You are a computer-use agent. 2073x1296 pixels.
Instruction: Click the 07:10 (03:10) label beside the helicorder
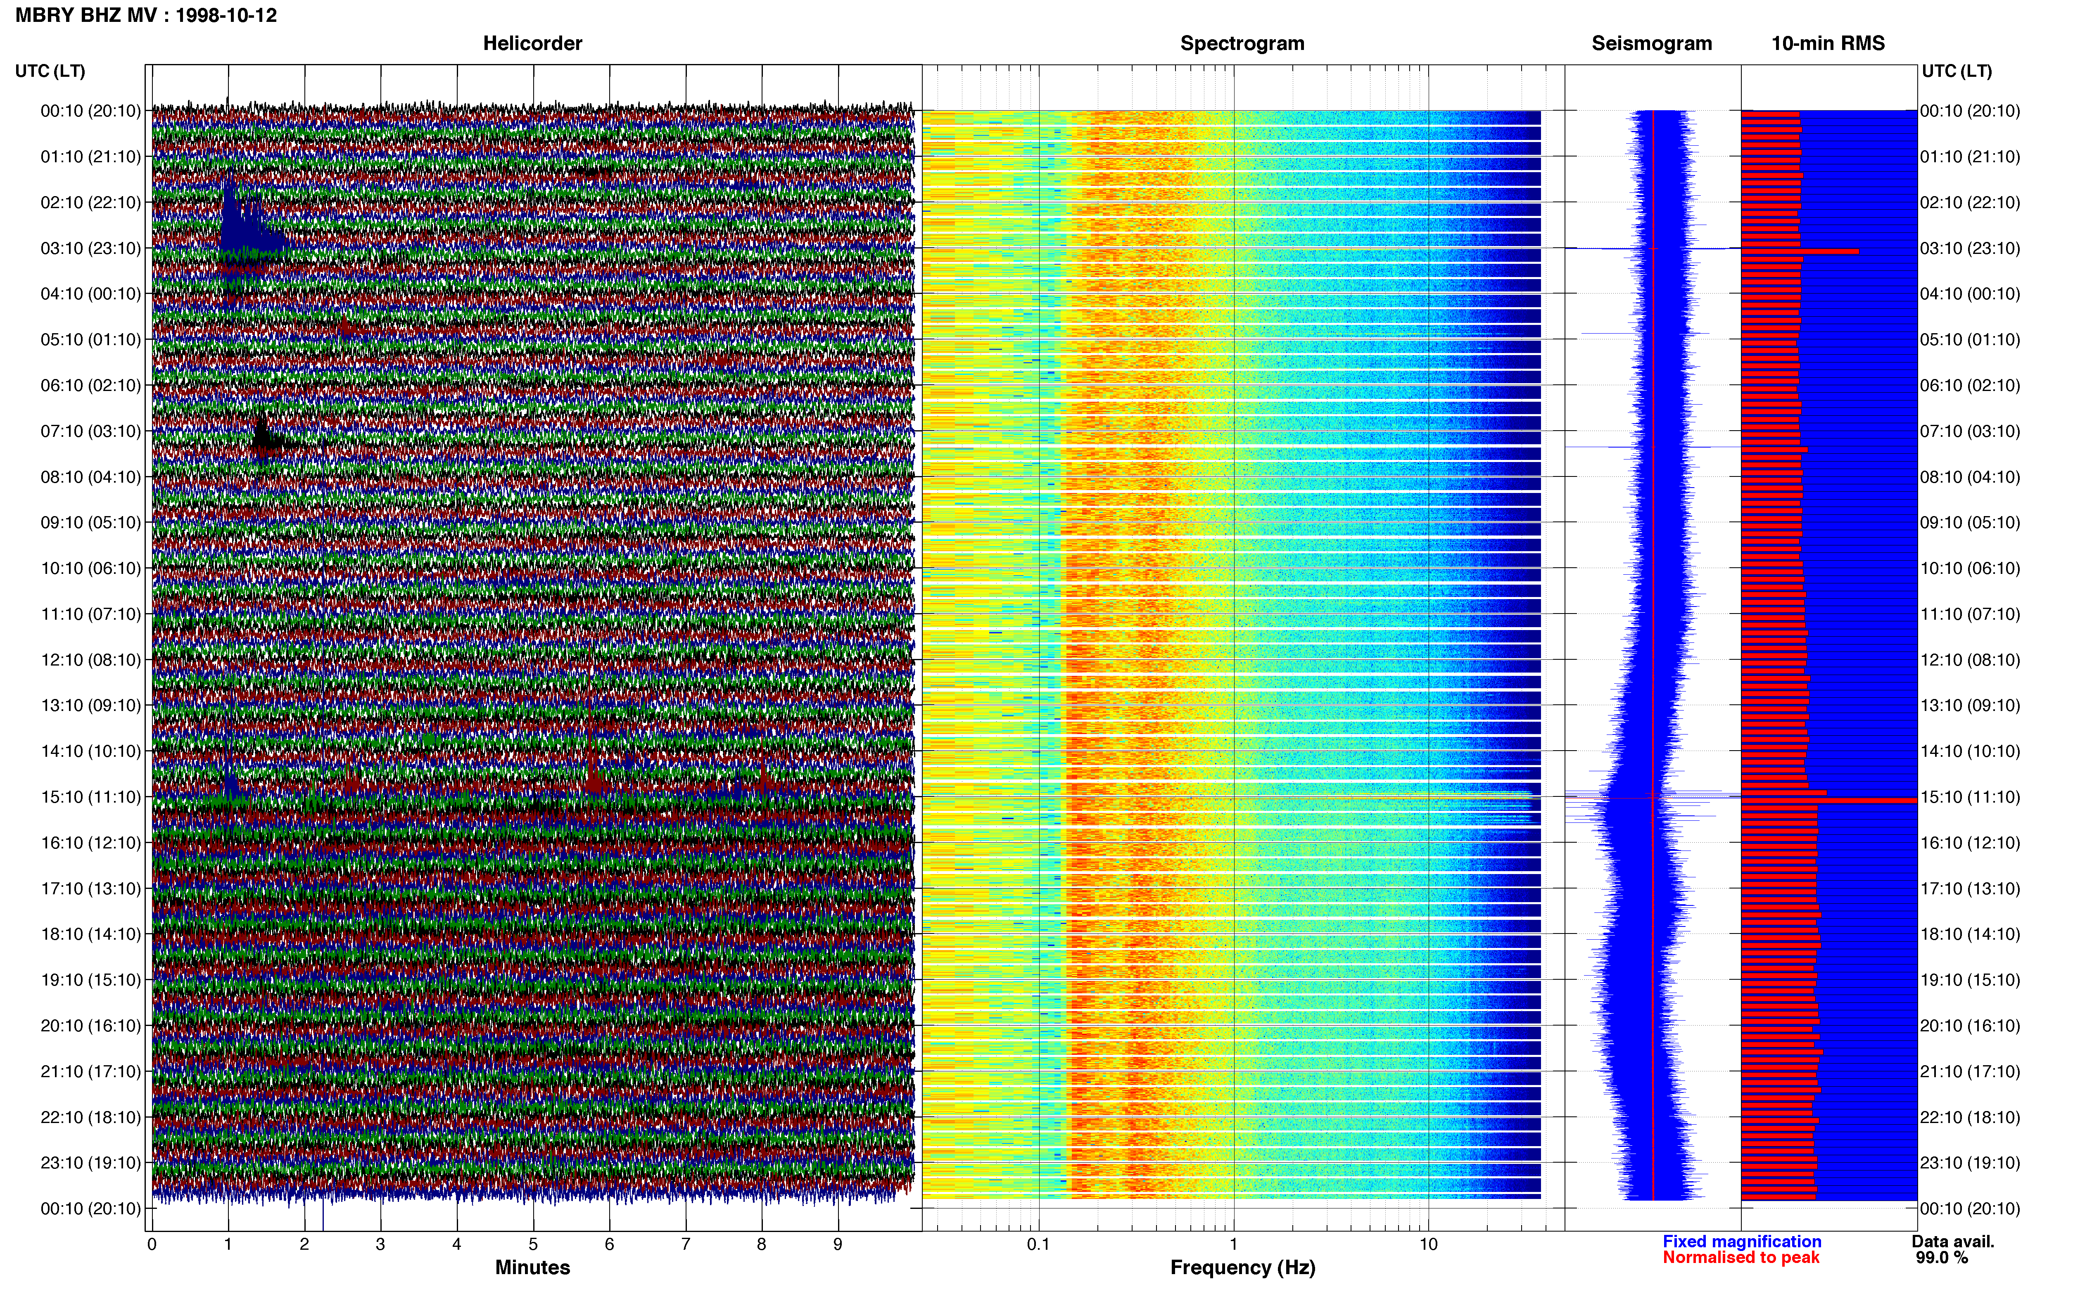(91, 431)
